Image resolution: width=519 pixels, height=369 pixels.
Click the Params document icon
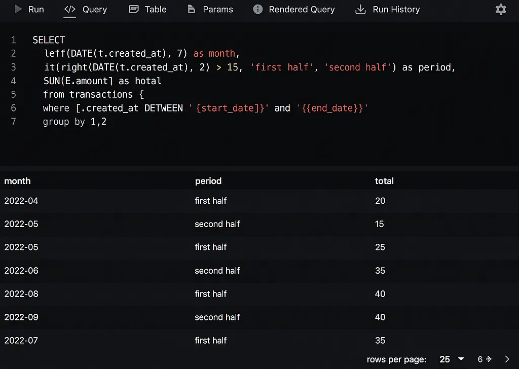[191, 9]
